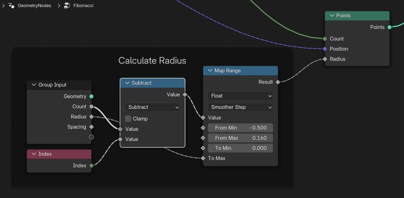Collapse the Subtract node
The image size is (404, 198).
coord(127,83)
